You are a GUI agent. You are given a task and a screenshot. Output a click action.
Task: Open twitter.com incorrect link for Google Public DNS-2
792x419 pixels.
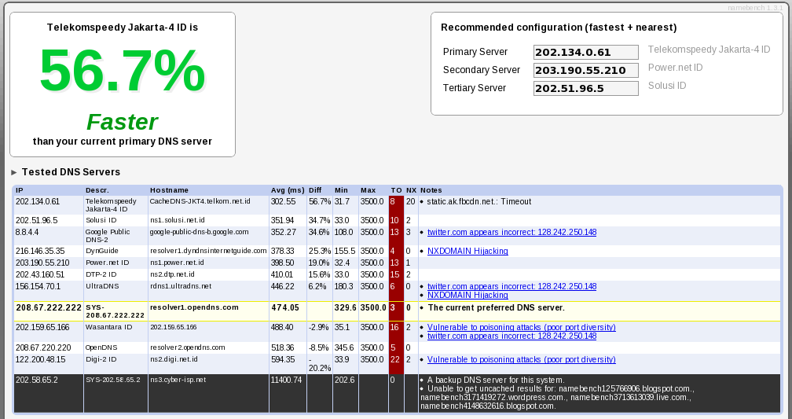(511, 232)
